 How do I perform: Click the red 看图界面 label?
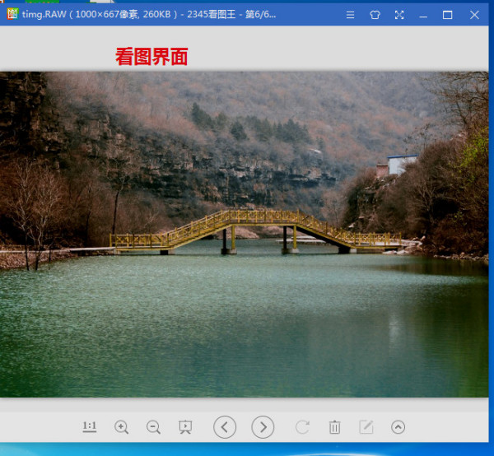151,57
